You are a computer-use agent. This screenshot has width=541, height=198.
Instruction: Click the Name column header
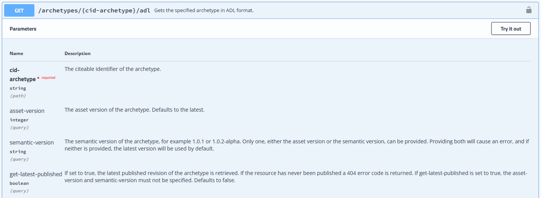click(16, 54)
